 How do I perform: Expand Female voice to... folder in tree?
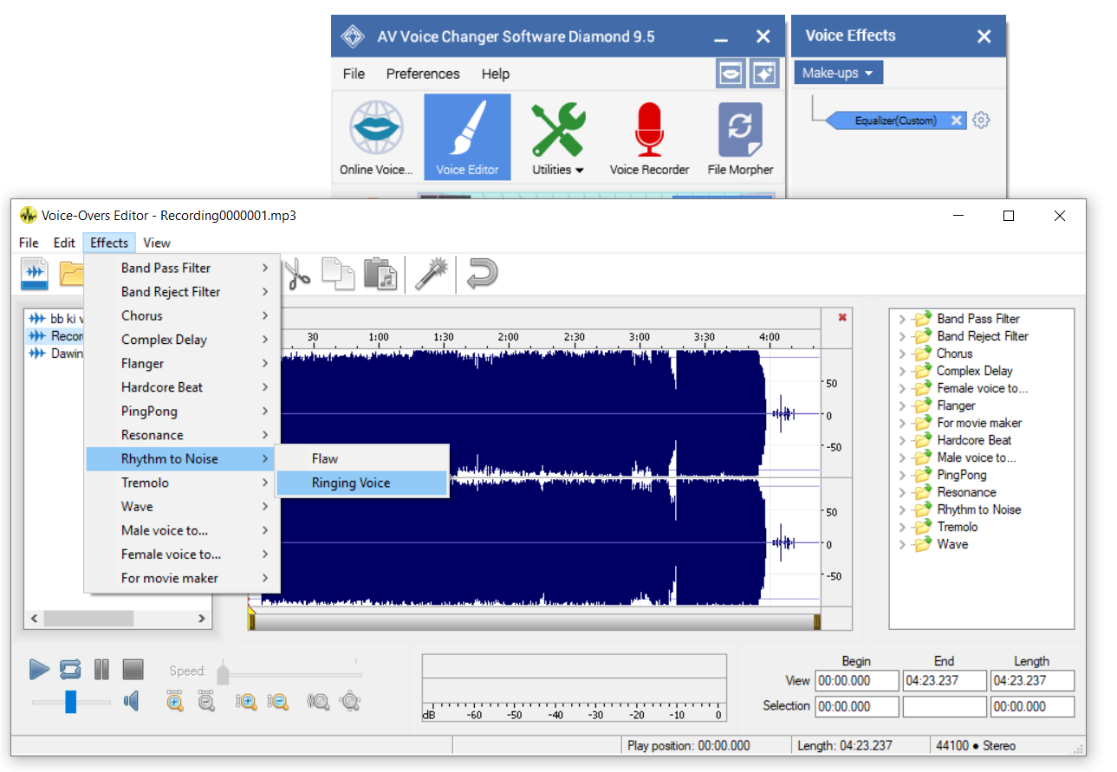(x=902, y=388)
